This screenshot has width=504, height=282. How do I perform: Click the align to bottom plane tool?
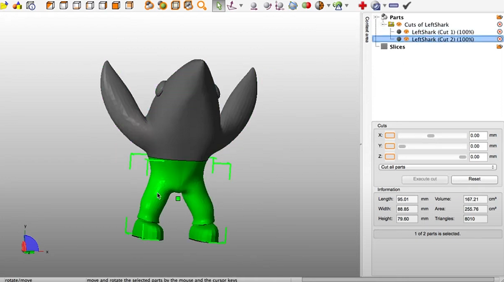point(232,6)
